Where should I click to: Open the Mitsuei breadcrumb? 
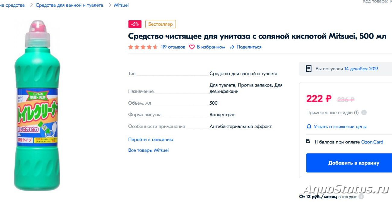121,5
